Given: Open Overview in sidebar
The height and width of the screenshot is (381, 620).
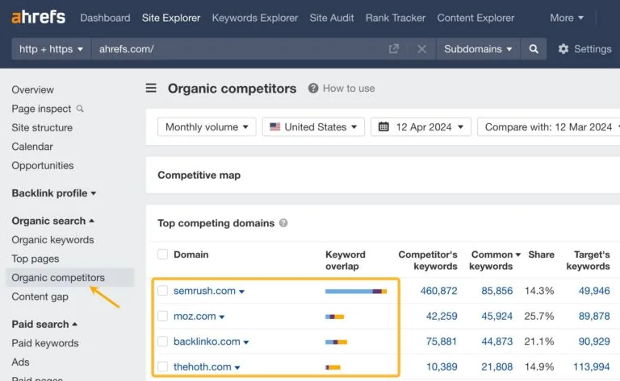Looking at the screenshot, I should coord(32,89).
